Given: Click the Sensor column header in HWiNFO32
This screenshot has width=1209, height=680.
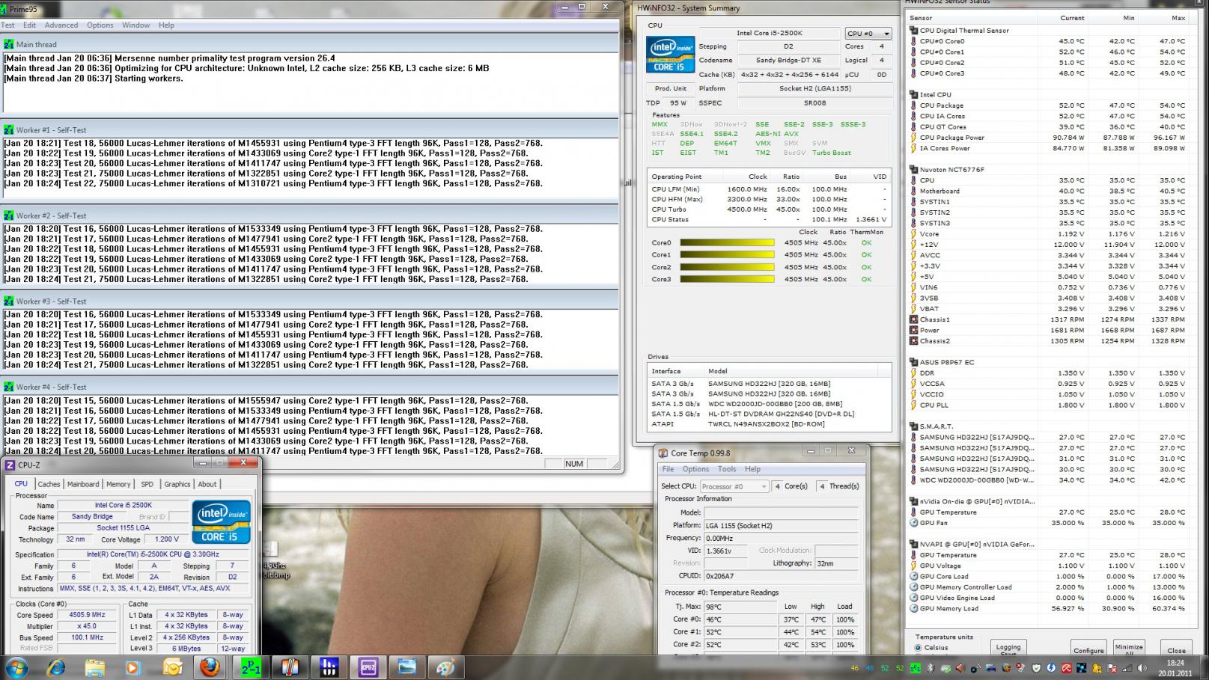Looking at the screenshot, I should click(921, 18).
